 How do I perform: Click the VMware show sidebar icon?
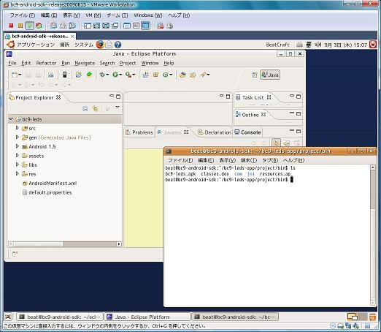[88, 26]
